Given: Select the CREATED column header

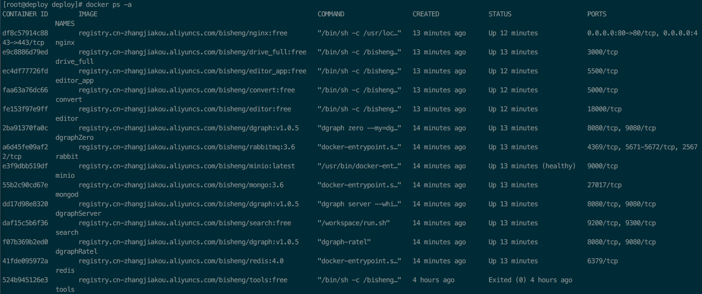Looking at the screenshot, I should click(426, 14).
